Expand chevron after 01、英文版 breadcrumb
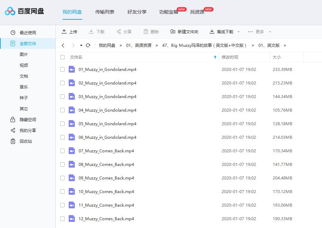Viewport: 322px width, 228px height. click(x=285, y=45)
